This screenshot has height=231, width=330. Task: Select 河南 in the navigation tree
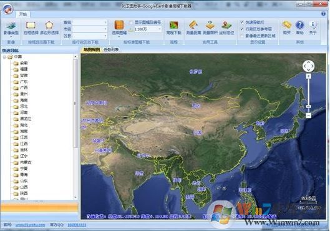[x=24, y=112]
